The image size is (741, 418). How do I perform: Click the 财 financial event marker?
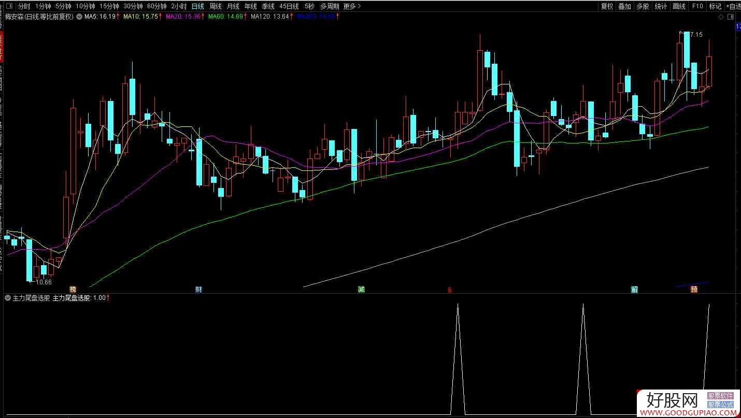click(x=198, y=289)
